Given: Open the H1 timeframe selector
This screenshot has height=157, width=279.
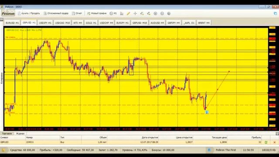Looking at the screenshot, I should coord(113,14).
